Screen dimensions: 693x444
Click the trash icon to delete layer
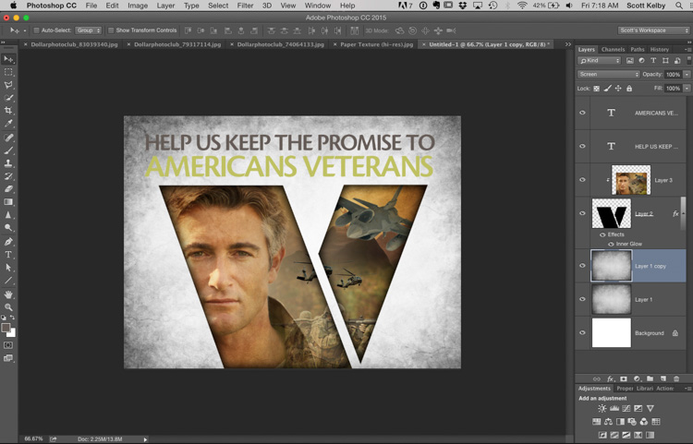point(676,378)
